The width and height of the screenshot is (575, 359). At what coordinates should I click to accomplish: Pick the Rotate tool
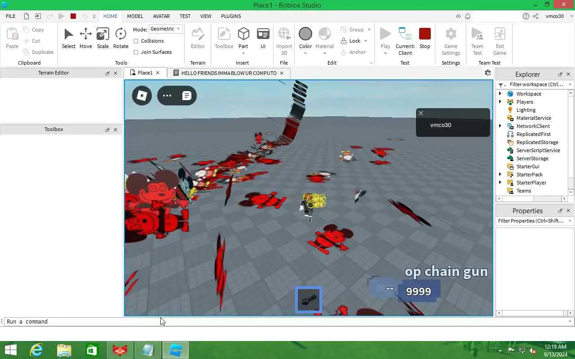point(120,38)
